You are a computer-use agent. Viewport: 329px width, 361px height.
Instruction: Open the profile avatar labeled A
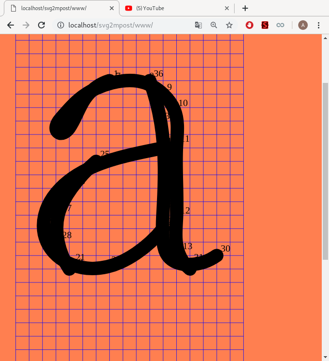[303, 25]
